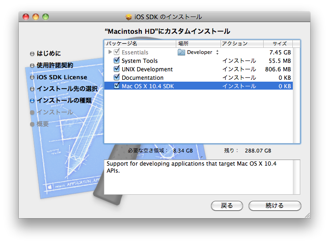Viewport: 329px width, 244px height.
Task: Click the green zoom button in title bar
Action: (x=46, y=17)
